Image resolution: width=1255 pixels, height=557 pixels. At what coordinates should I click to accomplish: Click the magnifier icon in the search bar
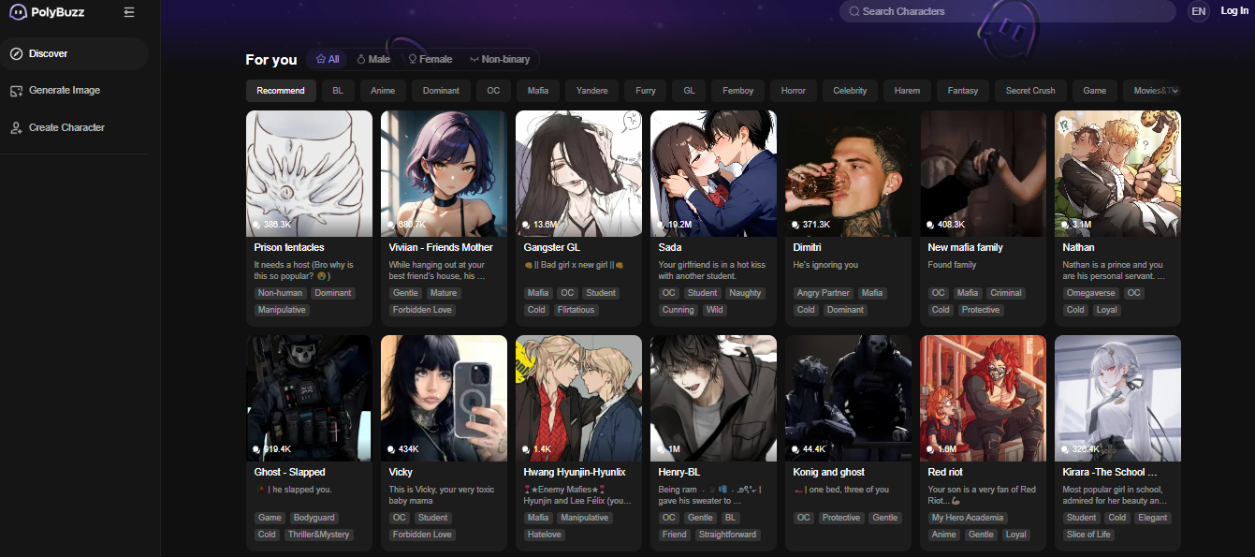click(853, 11)
